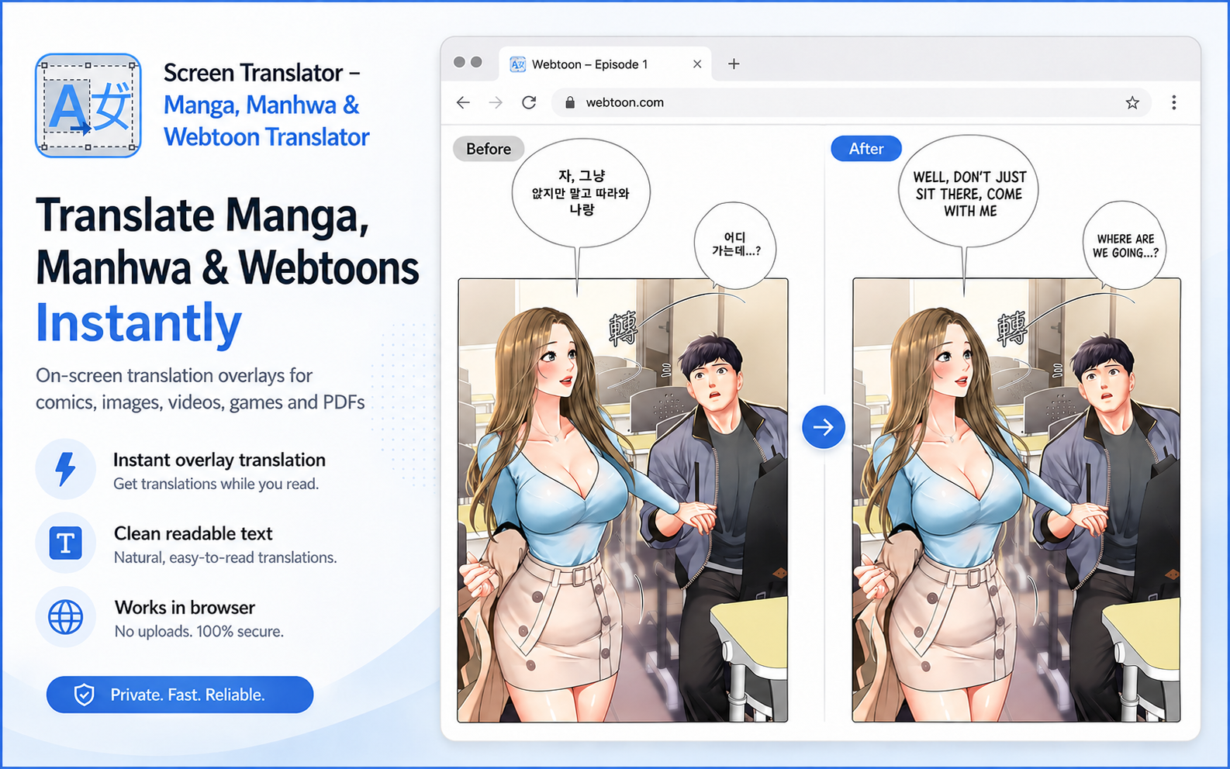Click 'Get translations while you read.' text
The width and height of the screenshot is (1230, 769).
(216, 484)
